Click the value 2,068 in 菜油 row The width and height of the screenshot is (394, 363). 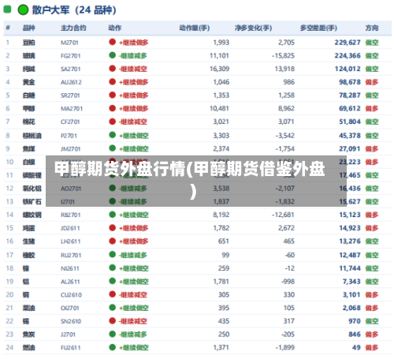tap(351, 308)
